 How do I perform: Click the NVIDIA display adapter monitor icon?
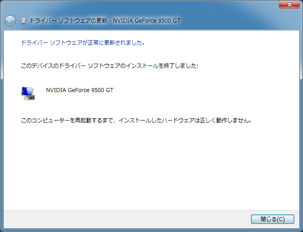pos(28,93)
